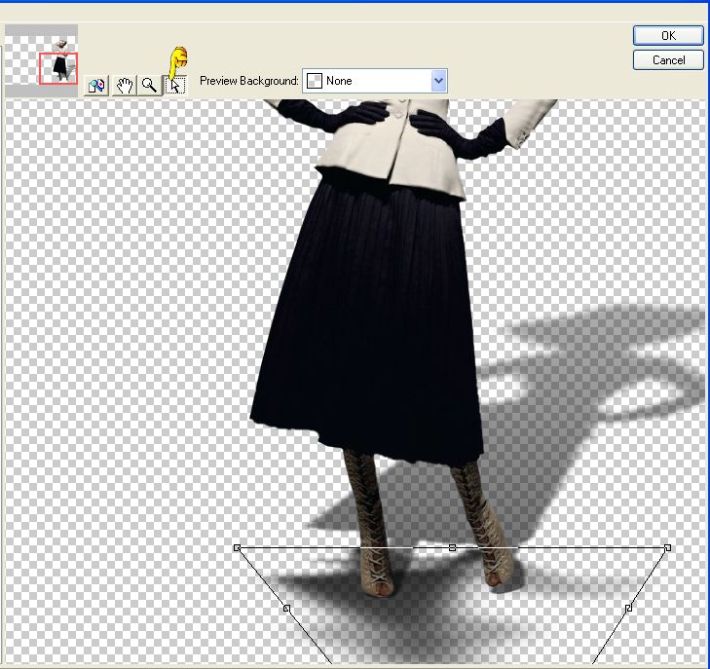Viewport: 710px width, 669px height.
Task: Click the top-middle shadow box handle
Action: pyautogui.click(x=452, y=548)
